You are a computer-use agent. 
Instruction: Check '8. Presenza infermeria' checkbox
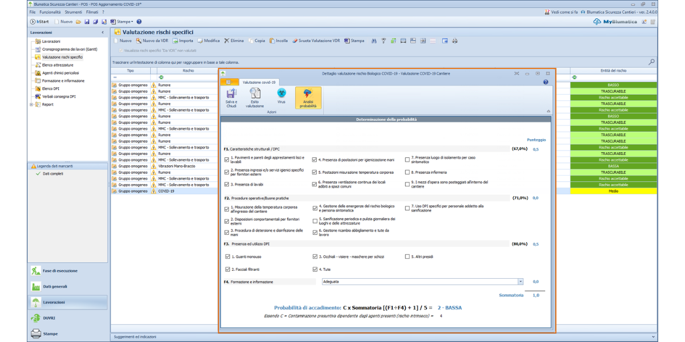pyautogui.click(x=407, y=172)
